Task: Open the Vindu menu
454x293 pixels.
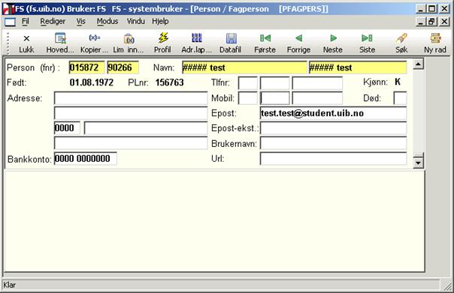Action: 136,22
